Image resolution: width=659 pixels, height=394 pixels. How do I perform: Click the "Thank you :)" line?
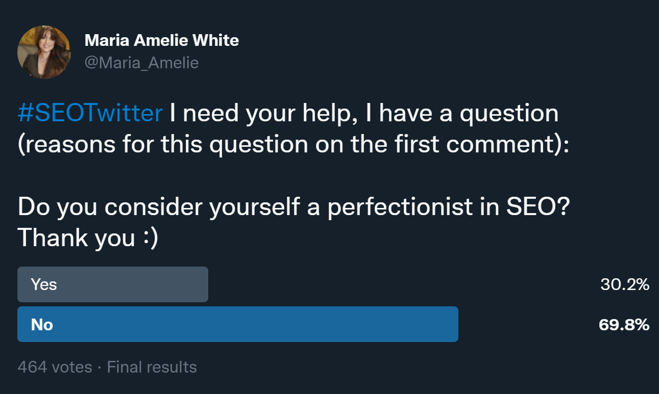88,238
